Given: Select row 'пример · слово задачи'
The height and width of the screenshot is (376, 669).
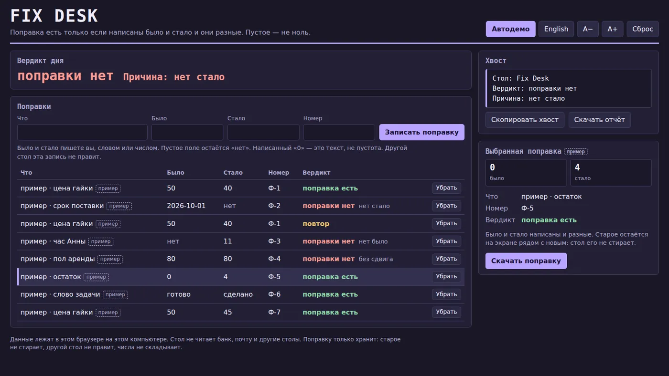Looking at the screenshot, I should [x=240, y=294].
